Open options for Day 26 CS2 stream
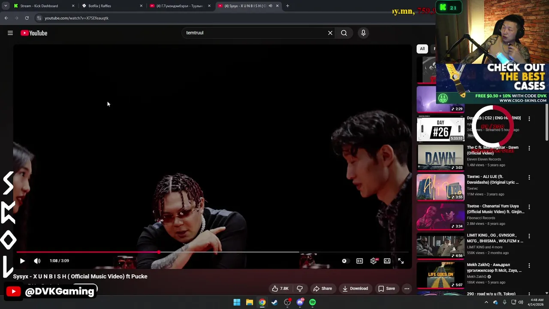 tap(529, 119)
